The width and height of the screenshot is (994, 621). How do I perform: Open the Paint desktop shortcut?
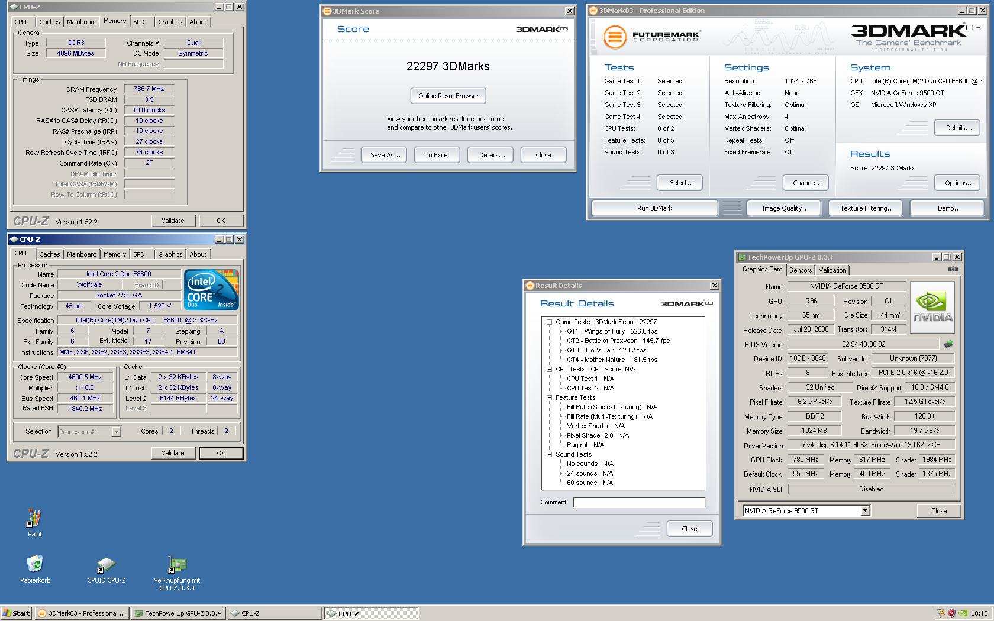click(x=34, y=519)
